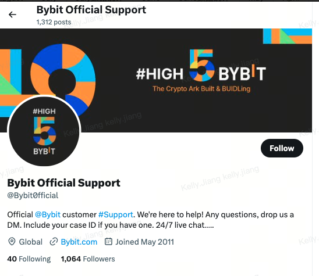
Task: Open the round #HIGH5 Bybit profile avatar
Action: point(44,131)
